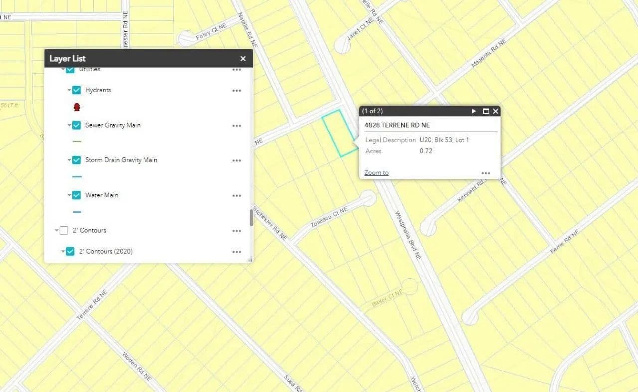Open options menu for Hydrants layer
Screen dimensions: 638x392
click(x=236, y=91)
